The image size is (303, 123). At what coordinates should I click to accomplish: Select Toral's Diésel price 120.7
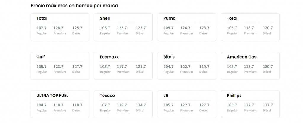268,28
